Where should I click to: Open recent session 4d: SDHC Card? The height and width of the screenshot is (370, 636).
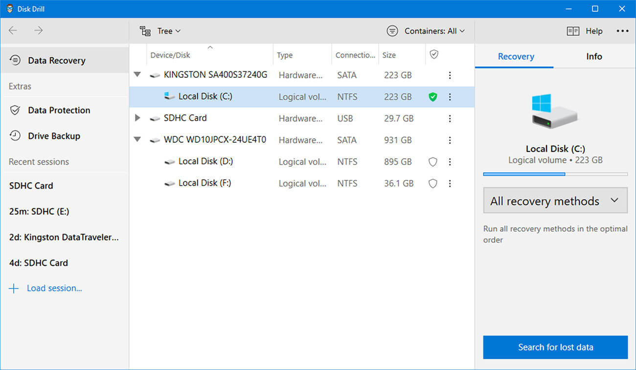[39, 263]
